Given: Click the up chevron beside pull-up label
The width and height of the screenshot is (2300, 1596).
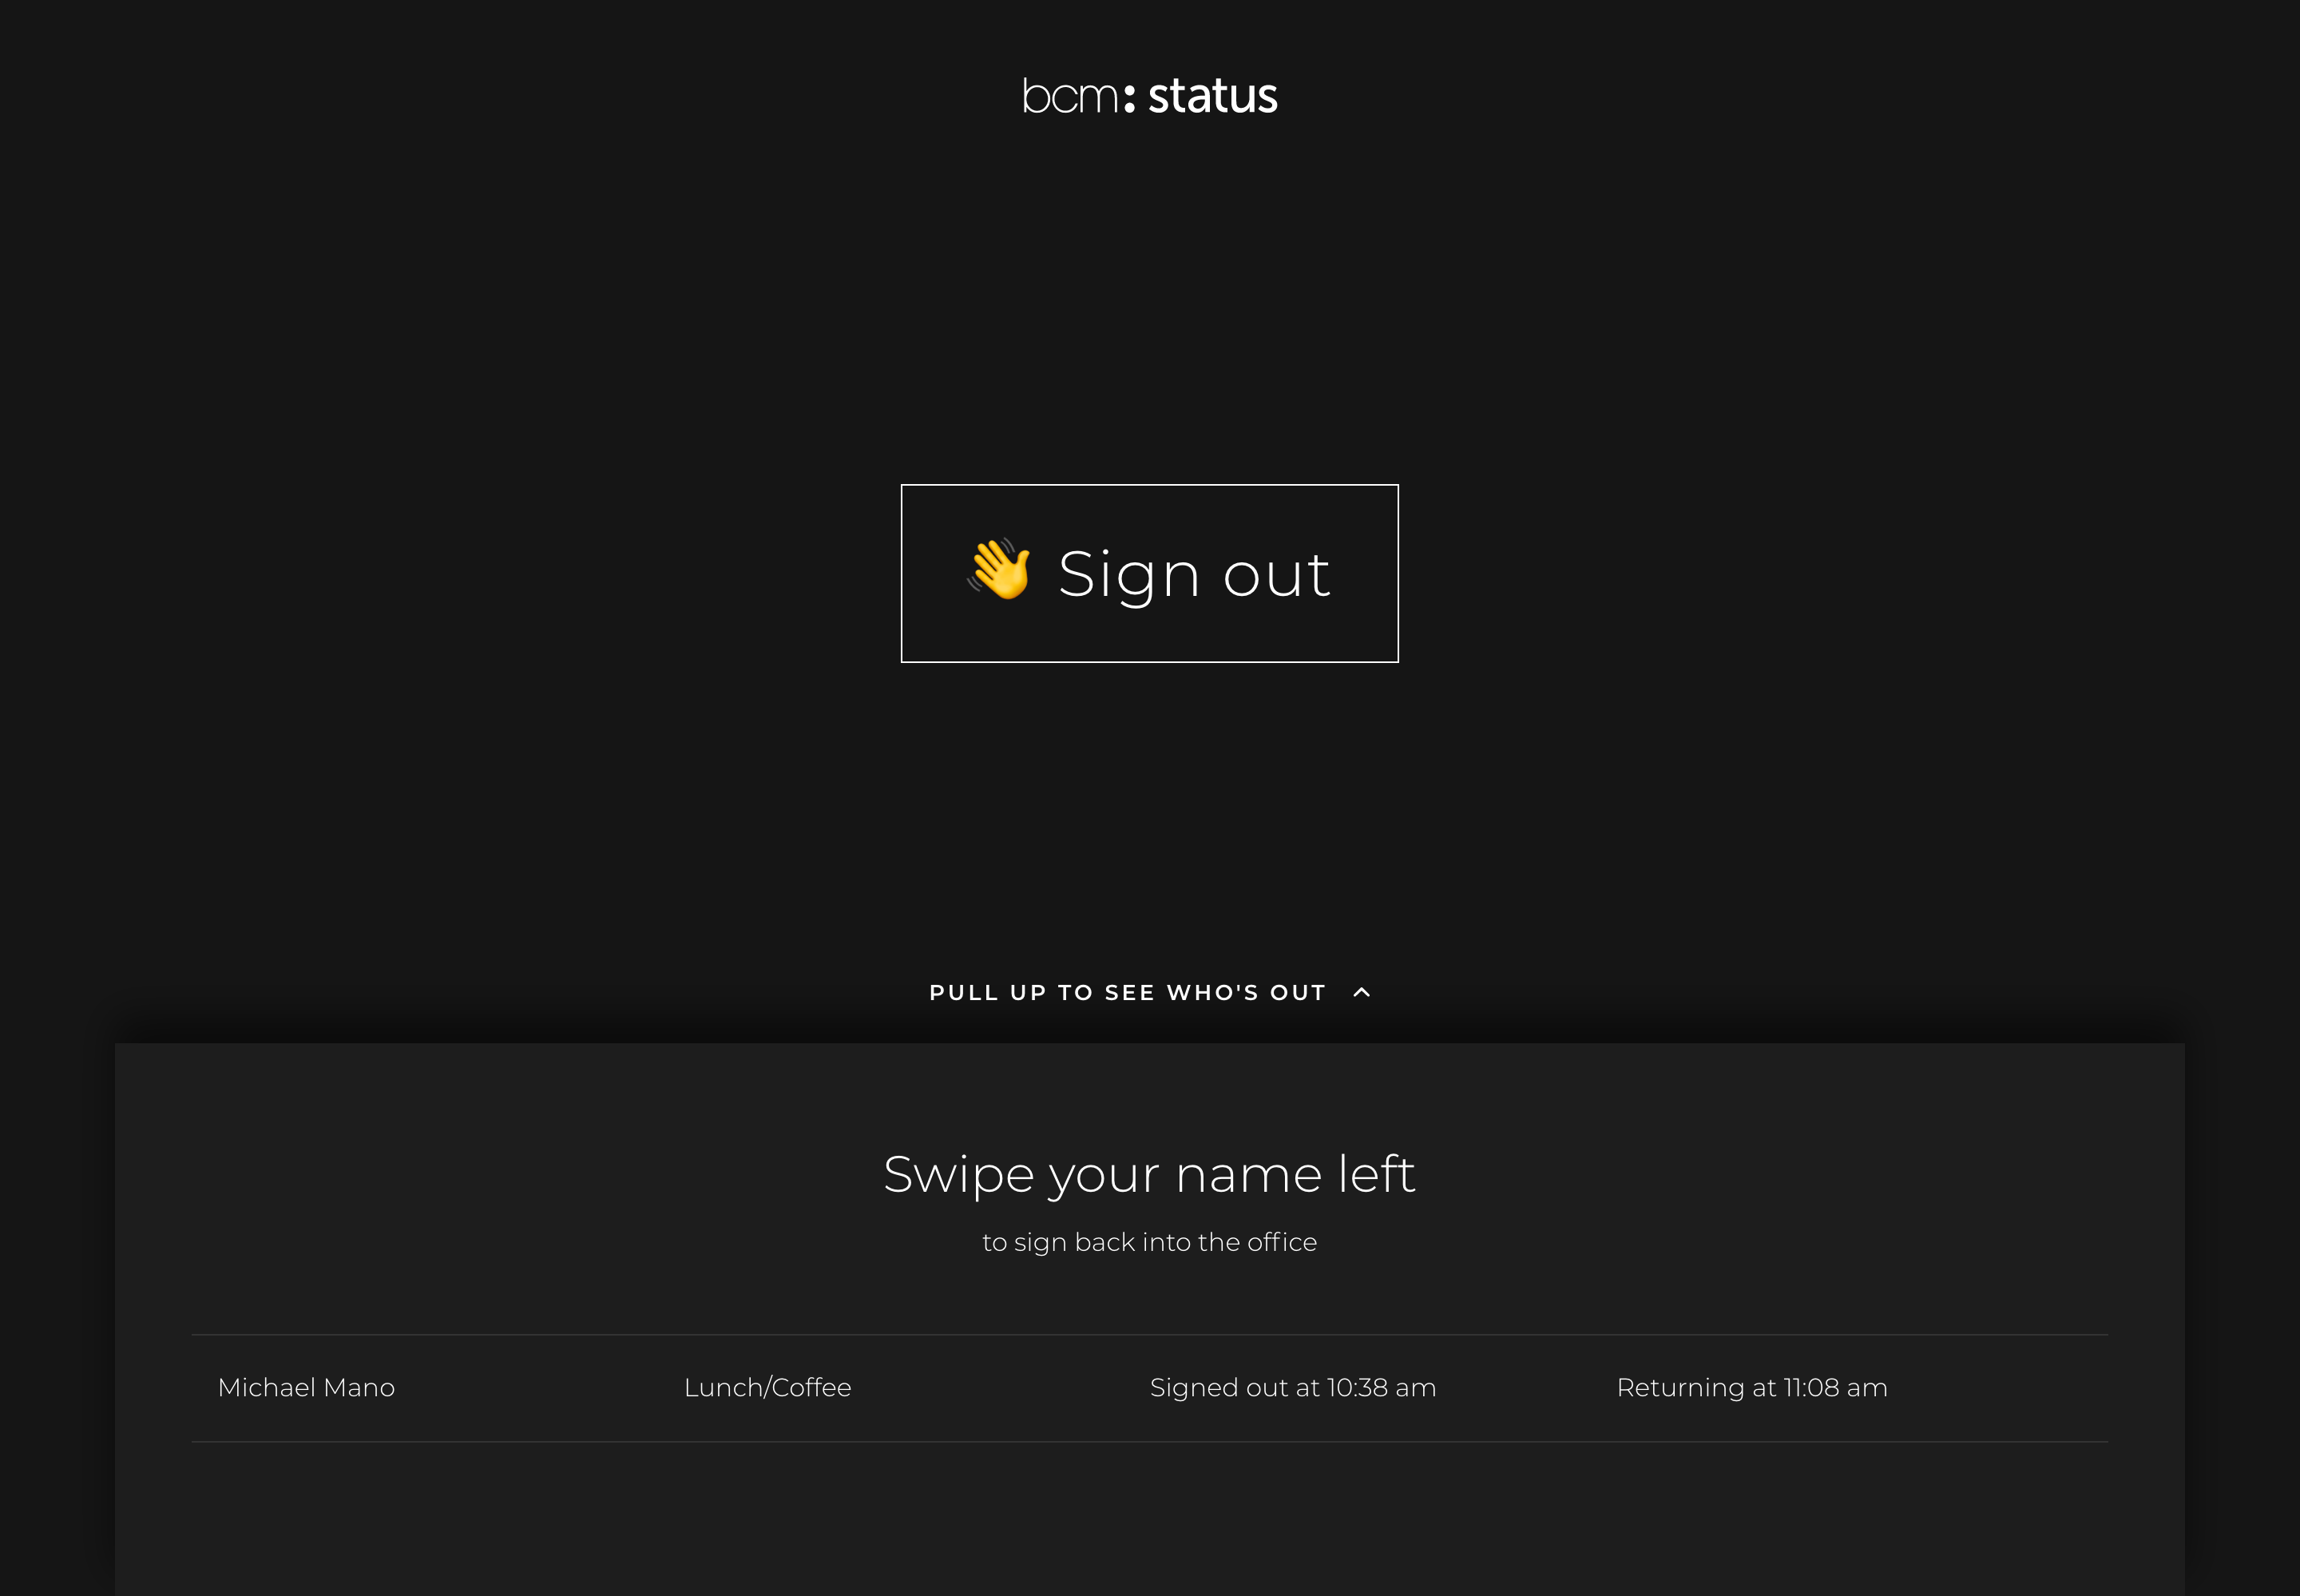Looking at the screenshot, I should (x=1362, y=992).
